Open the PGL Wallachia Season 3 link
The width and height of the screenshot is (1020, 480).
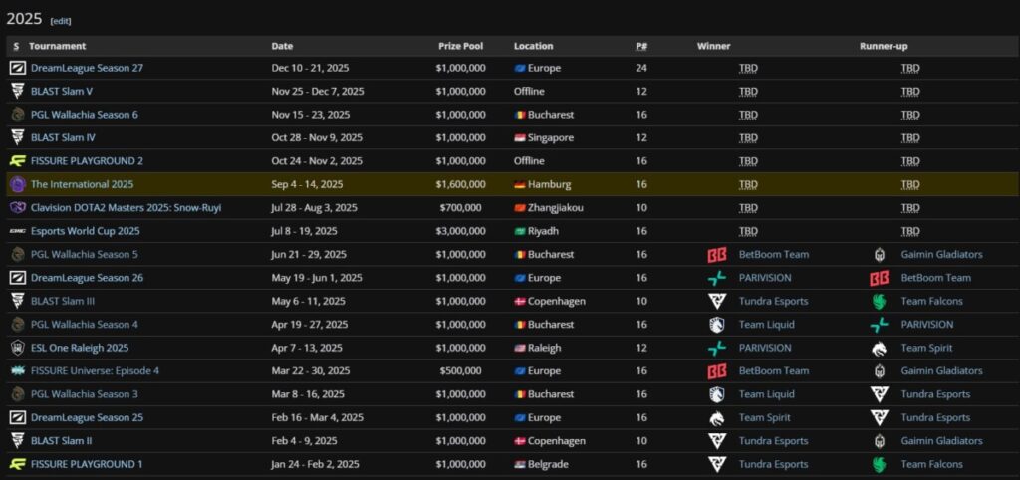click(85, 394)
